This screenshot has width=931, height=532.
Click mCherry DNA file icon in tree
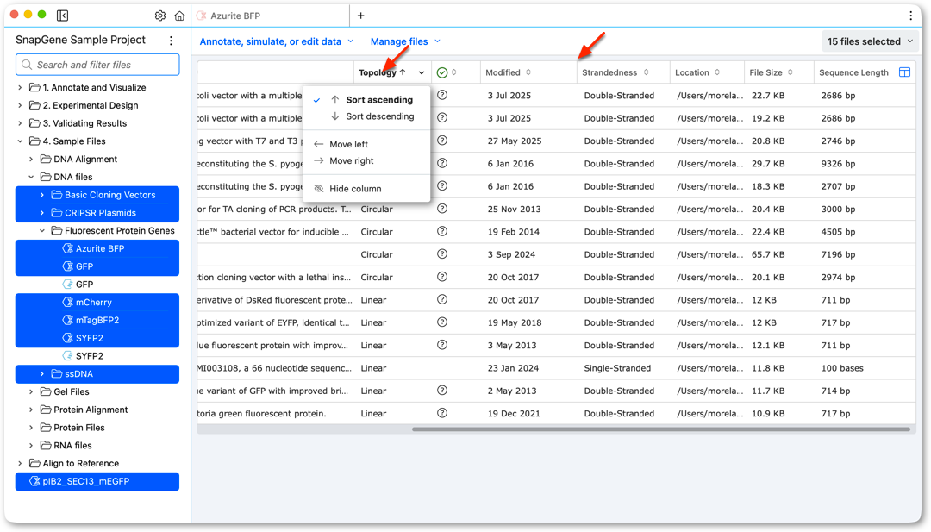tap(68, 303)
